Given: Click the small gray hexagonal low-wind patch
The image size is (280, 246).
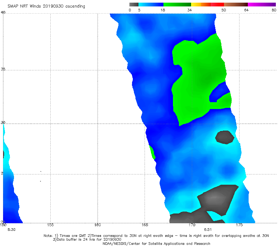Looking at the screenshot, I should point(225,137).
